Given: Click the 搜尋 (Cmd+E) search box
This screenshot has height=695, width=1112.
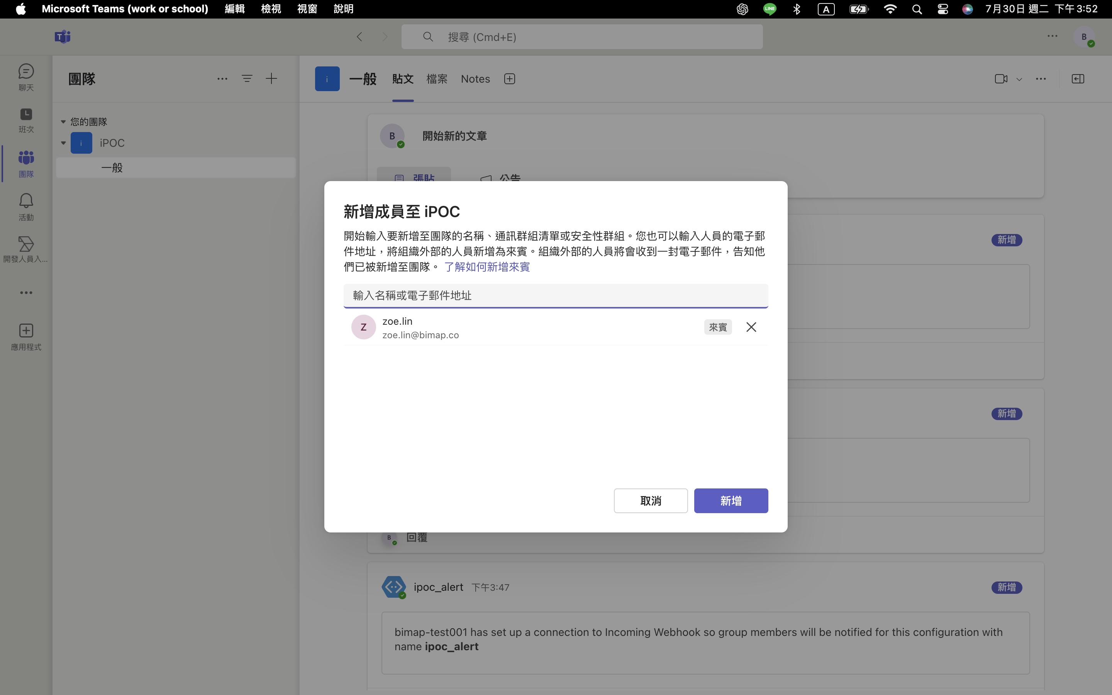Looking at the screenshot, I should [x=582, y=37].
